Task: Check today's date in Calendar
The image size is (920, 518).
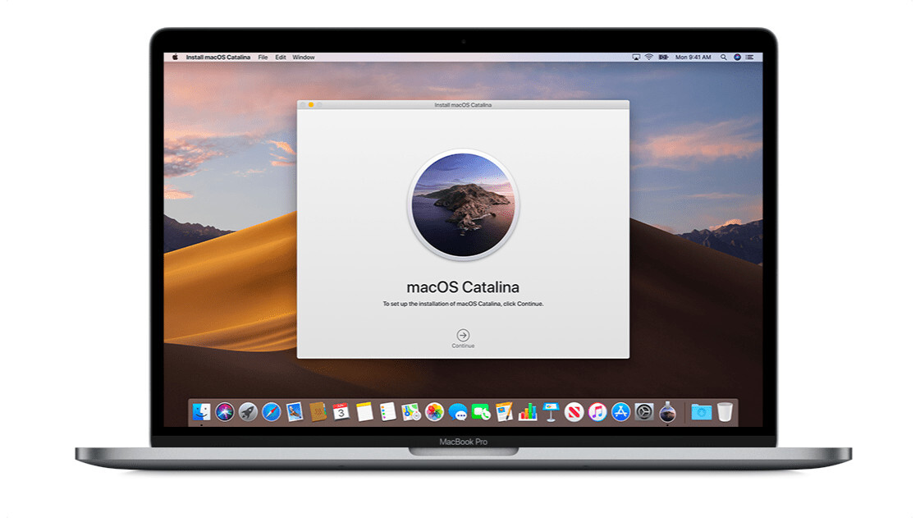Action: [341, 409]
